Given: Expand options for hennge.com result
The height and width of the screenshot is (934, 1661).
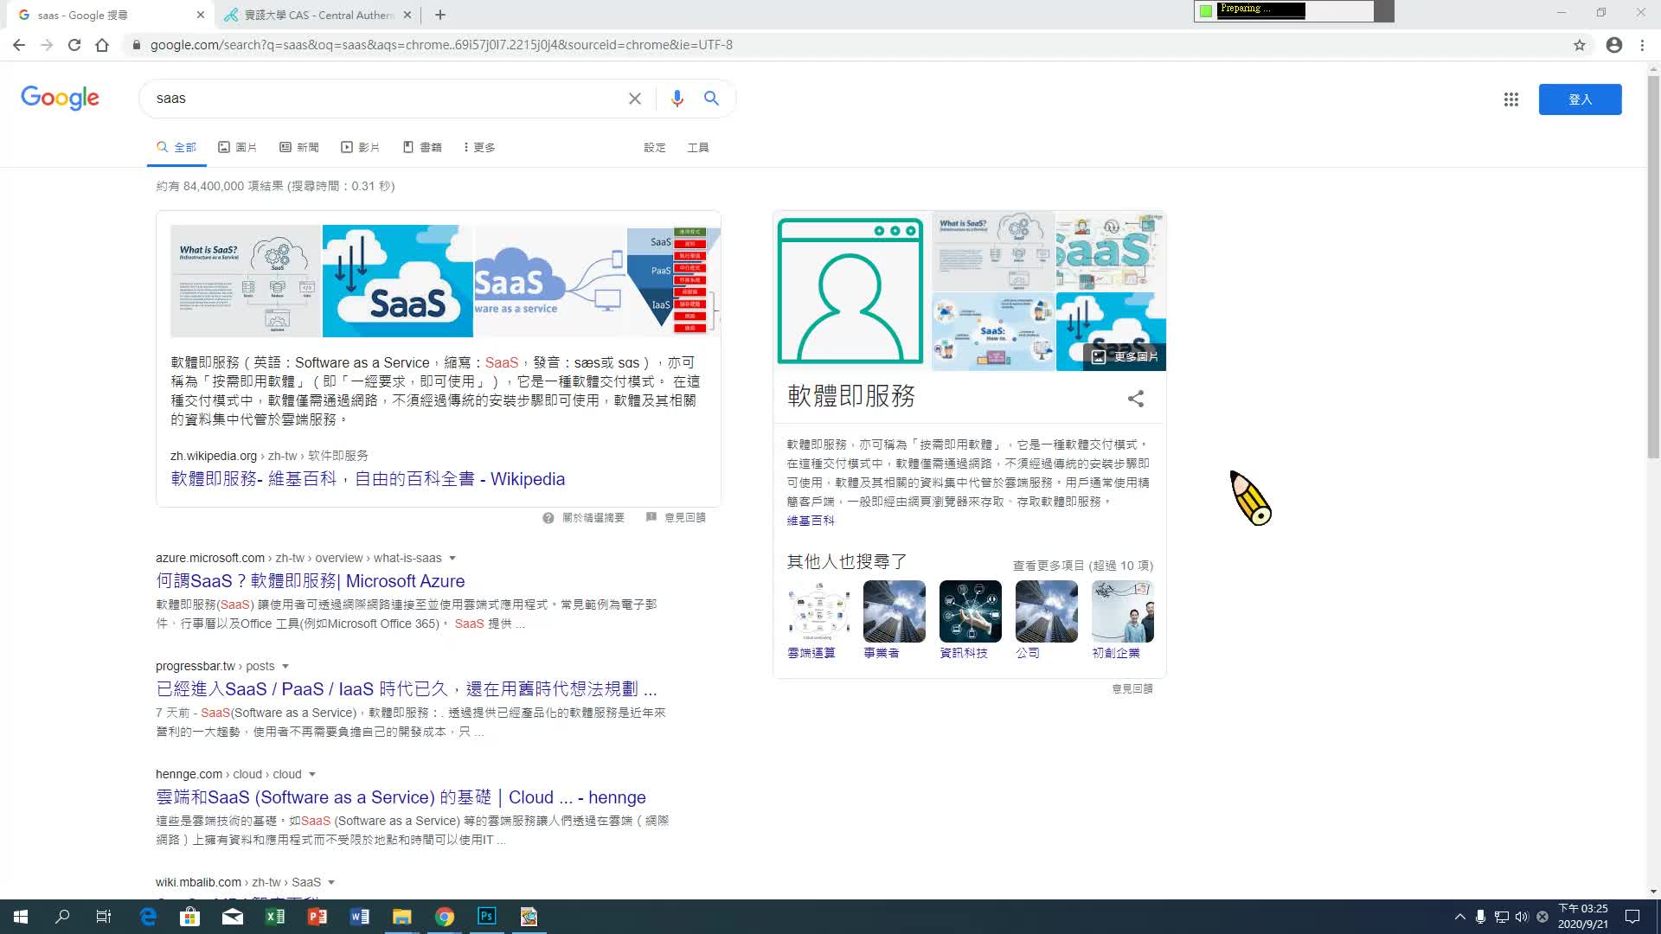Looking at the screenshot, I should coord(312,775).
